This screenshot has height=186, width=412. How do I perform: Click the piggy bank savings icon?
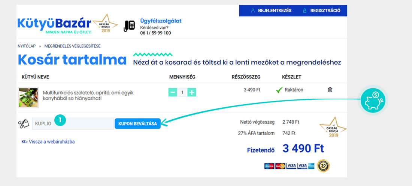(x=373, y=100)
